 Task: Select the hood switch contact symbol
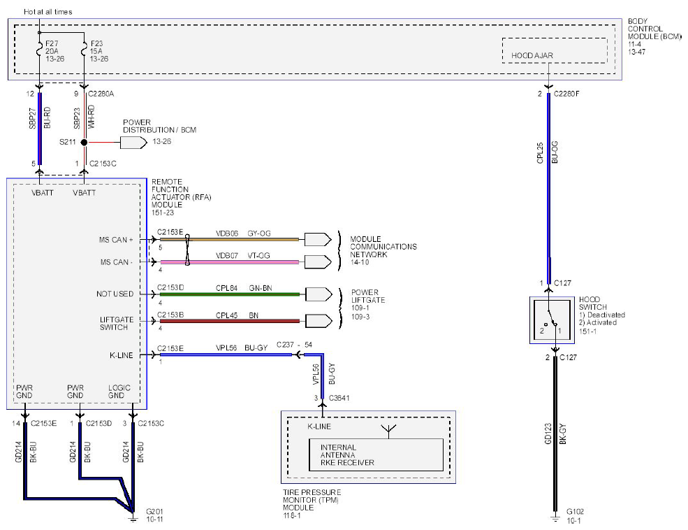[x=552, y=320]
